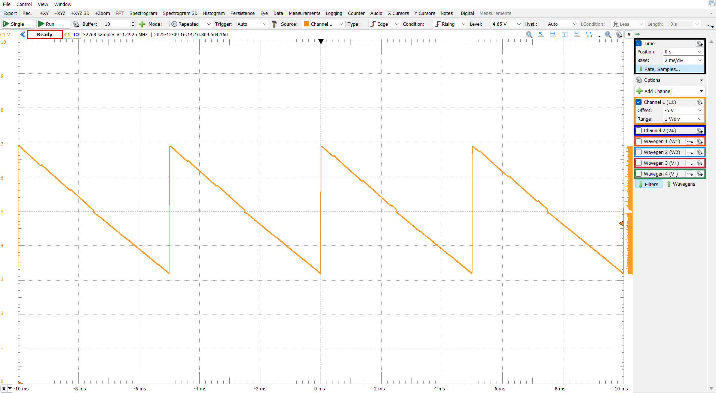This screenshot has width=716, height=393.
Task: Click the Buffer number input field
Action: [x=117, y=24]
